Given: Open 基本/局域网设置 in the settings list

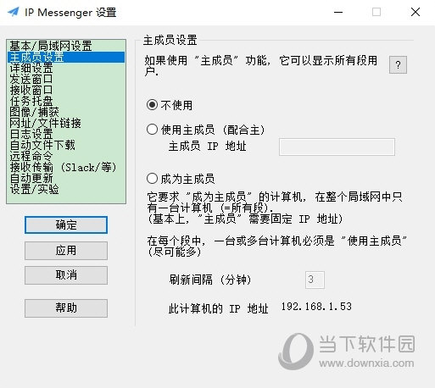Looking at the screenshot, I should click(x=66, y=46).
